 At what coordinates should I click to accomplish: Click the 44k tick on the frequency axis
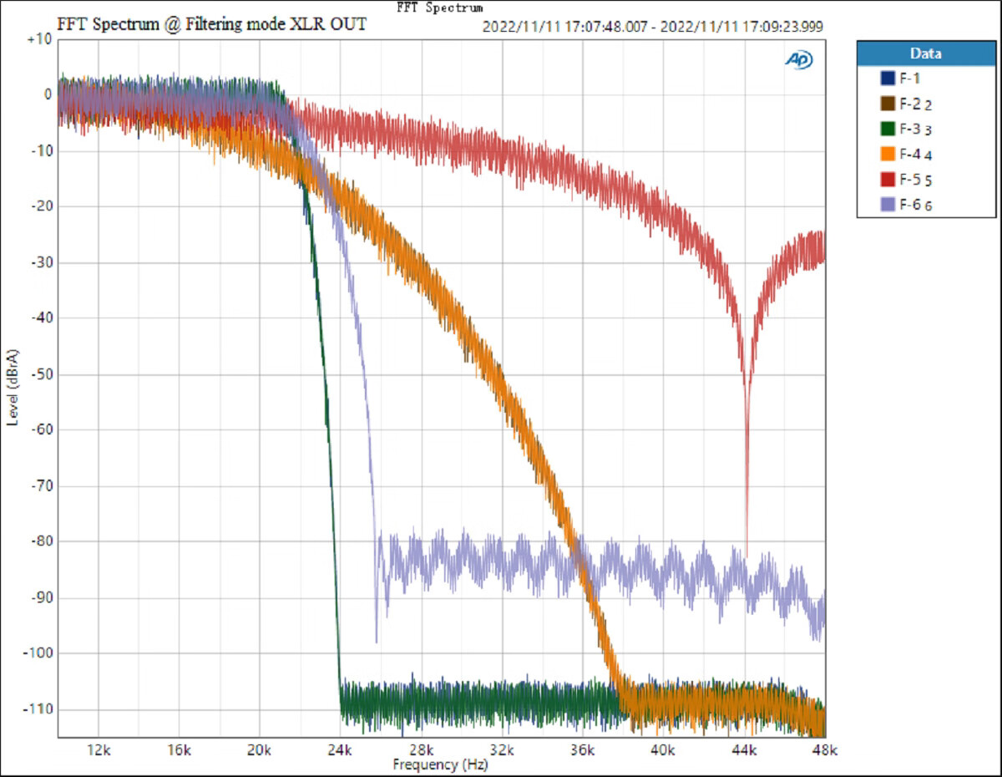744,749
